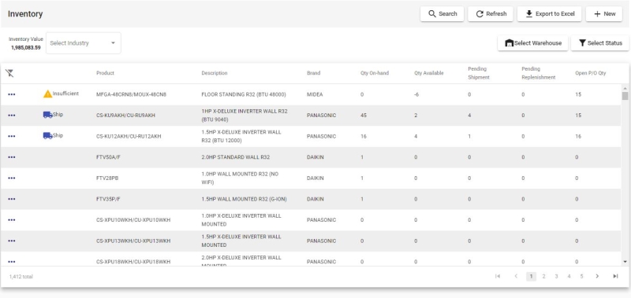This screenshot has width=631, height=298.
Task: Click the table's vertical scrollbar thumb
Action: [625, 96]
